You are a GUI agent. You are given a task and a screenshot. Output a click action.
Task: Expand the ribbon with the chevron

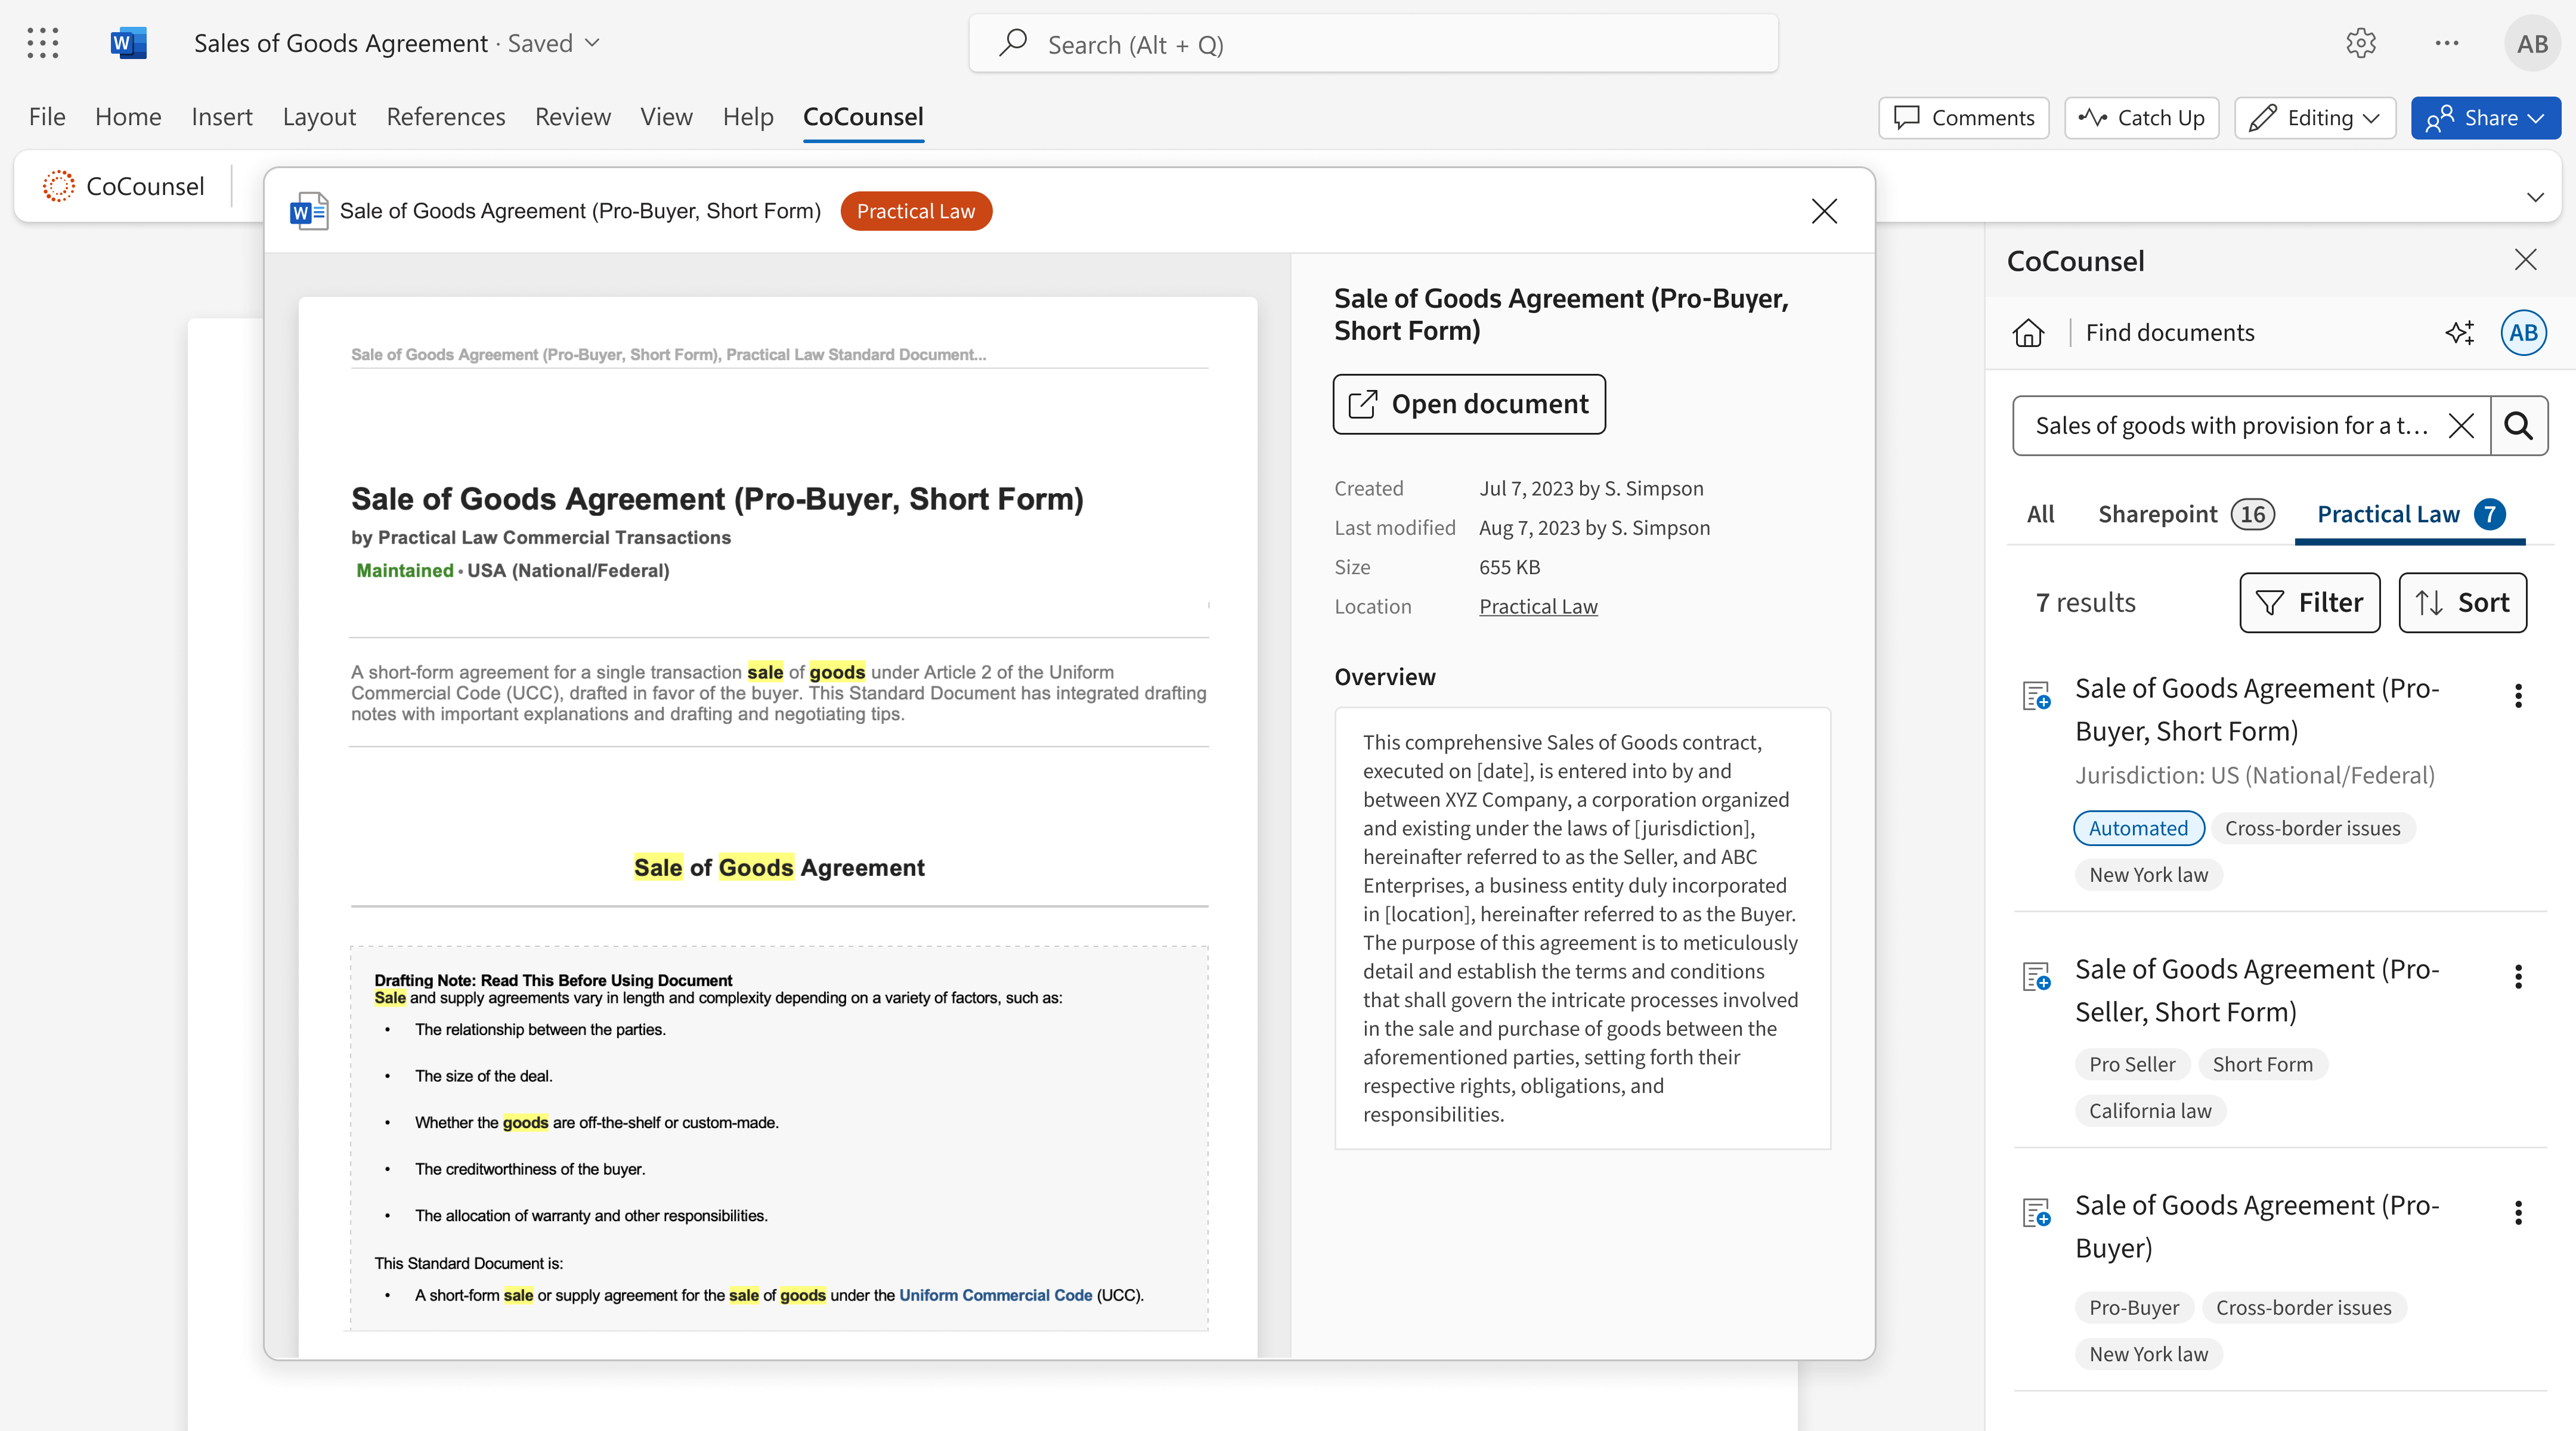pyautogui.click(x=2535, y=197)
